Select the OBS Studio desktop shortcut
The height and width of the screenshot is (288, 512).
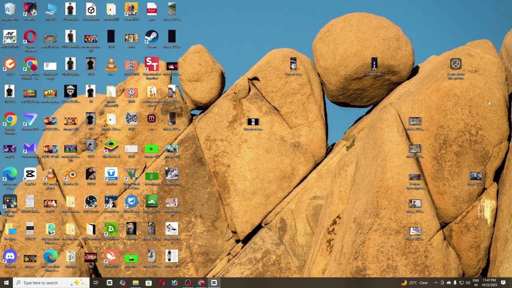(91, 204)
